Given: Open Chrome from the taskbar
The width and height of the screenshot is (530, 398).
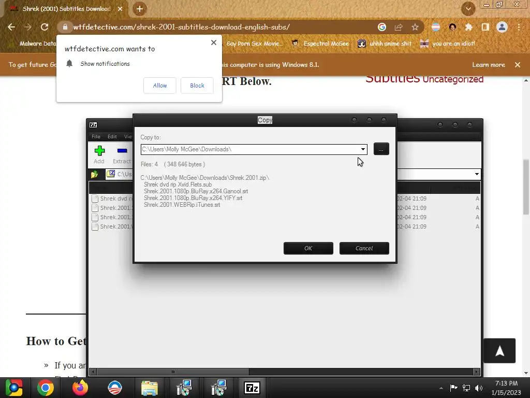Looking at the screenshot, I should tap(46, 388).
